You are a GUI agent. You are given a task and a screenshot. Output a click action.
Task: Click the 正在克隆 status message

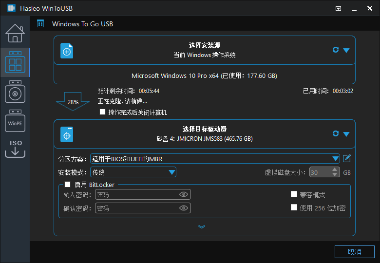122,101
